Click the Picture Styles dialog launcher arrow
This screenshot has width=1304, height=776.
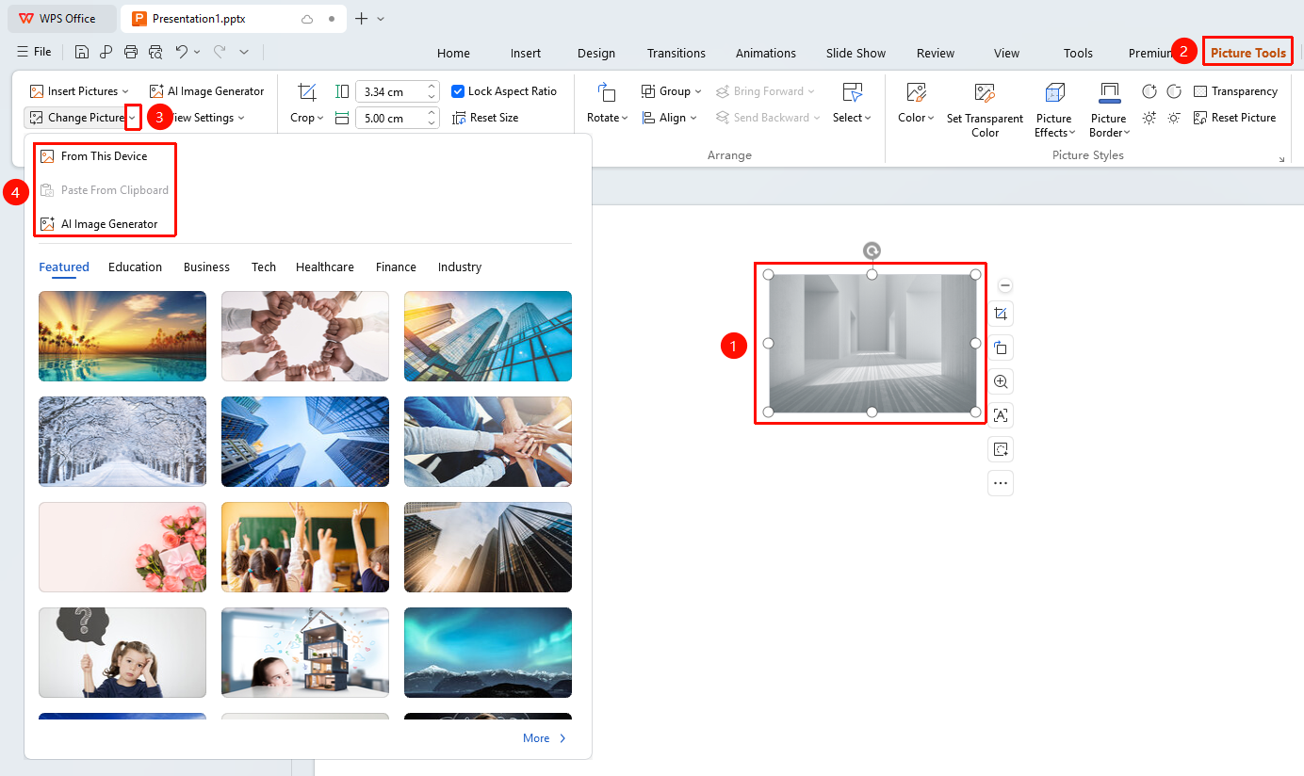pos(1281,159)
